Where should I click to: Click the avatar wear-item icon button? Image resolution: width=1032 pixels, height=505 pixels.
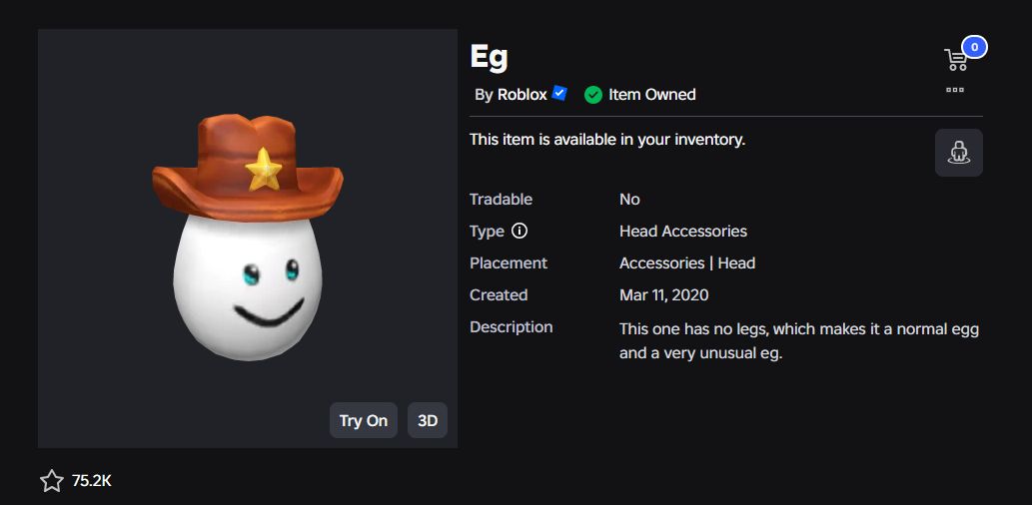(959, 153)
